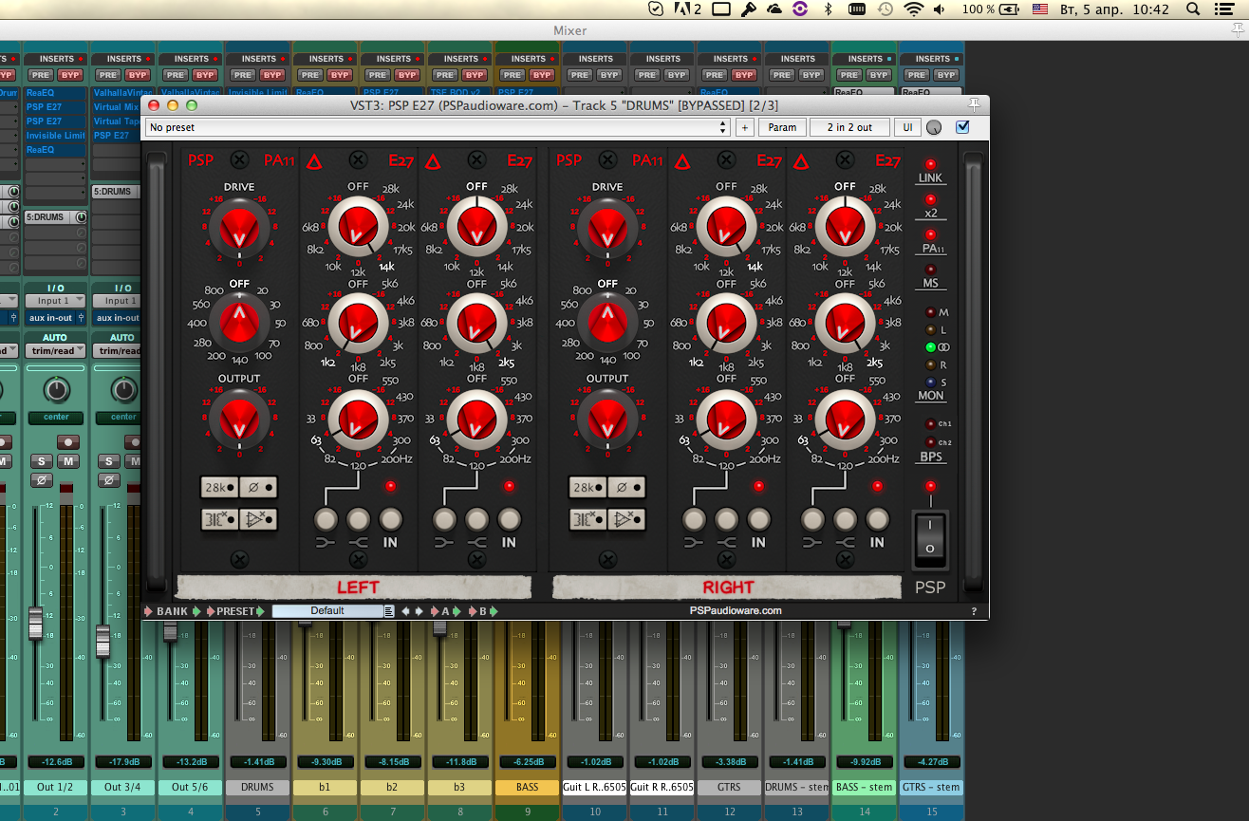
Task: Pin the plugin window with the pushpin icon
Action: coord(973,105)
